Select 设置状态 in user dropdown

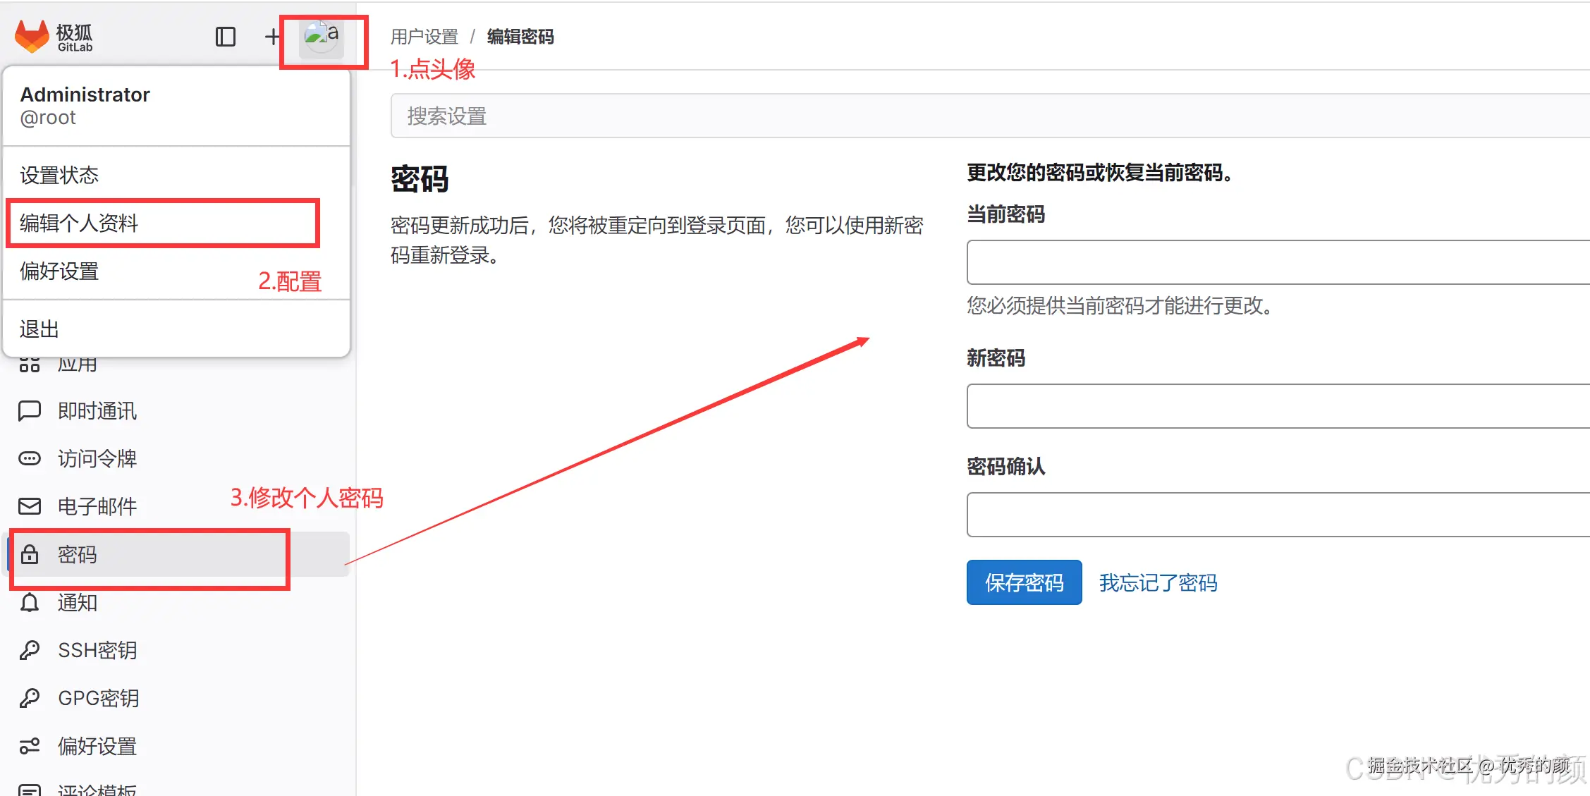59,175
